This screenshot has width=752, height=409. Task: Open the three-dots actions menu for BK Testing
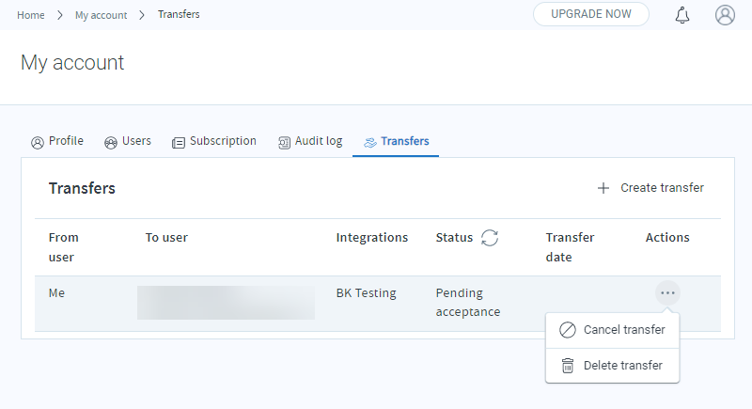click(667, 293)
